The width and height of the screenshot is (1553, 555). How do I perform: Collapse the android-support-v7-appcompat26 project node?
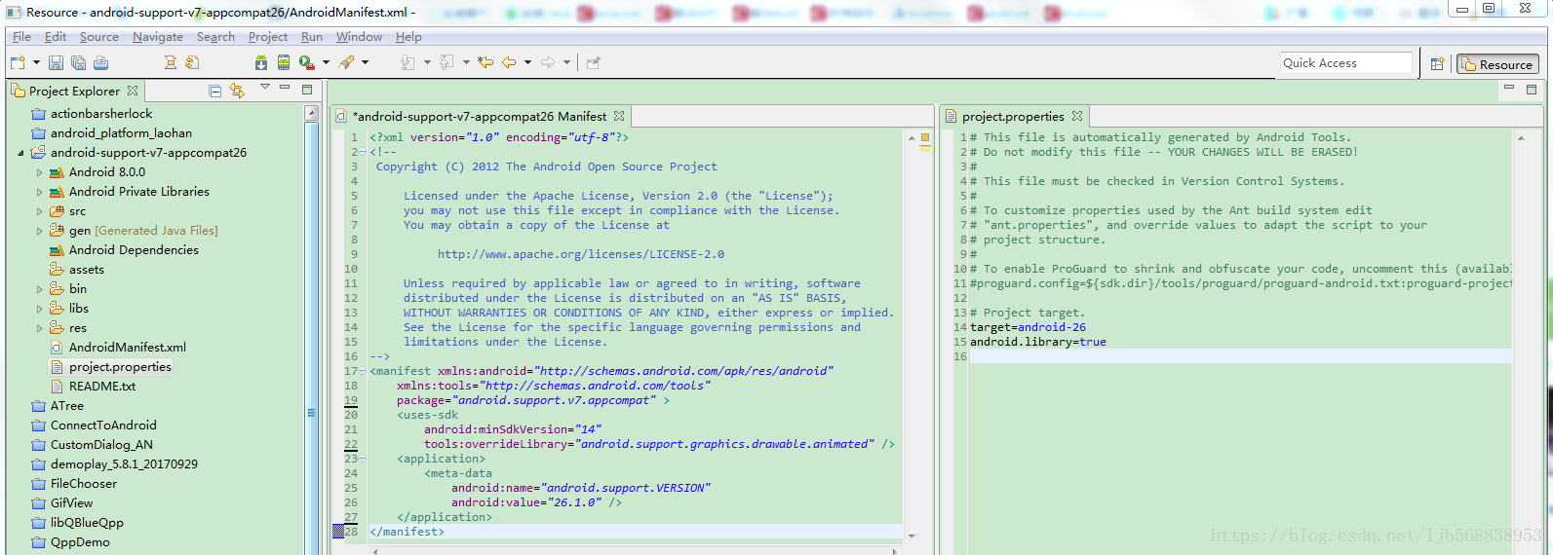pyautogui.click(x=21, y=153)
